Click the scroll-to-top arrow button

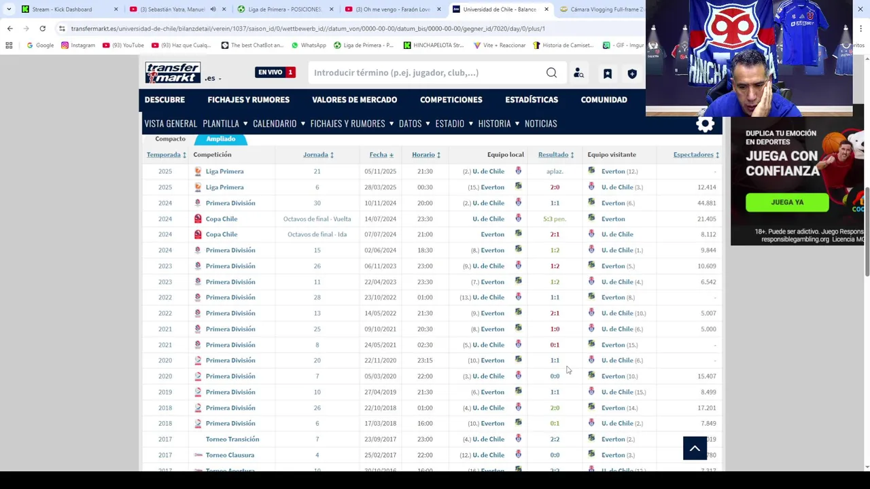695,448
